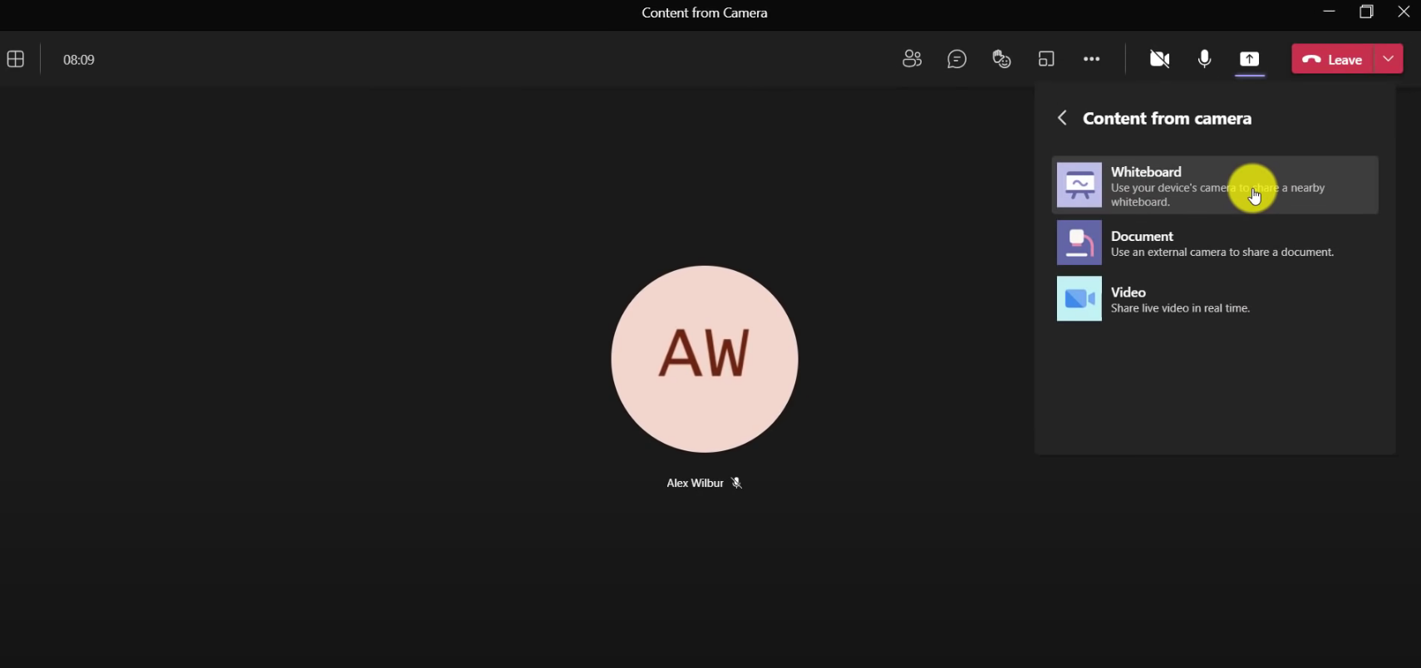Open the reactions icon

tap(1001, 59)
